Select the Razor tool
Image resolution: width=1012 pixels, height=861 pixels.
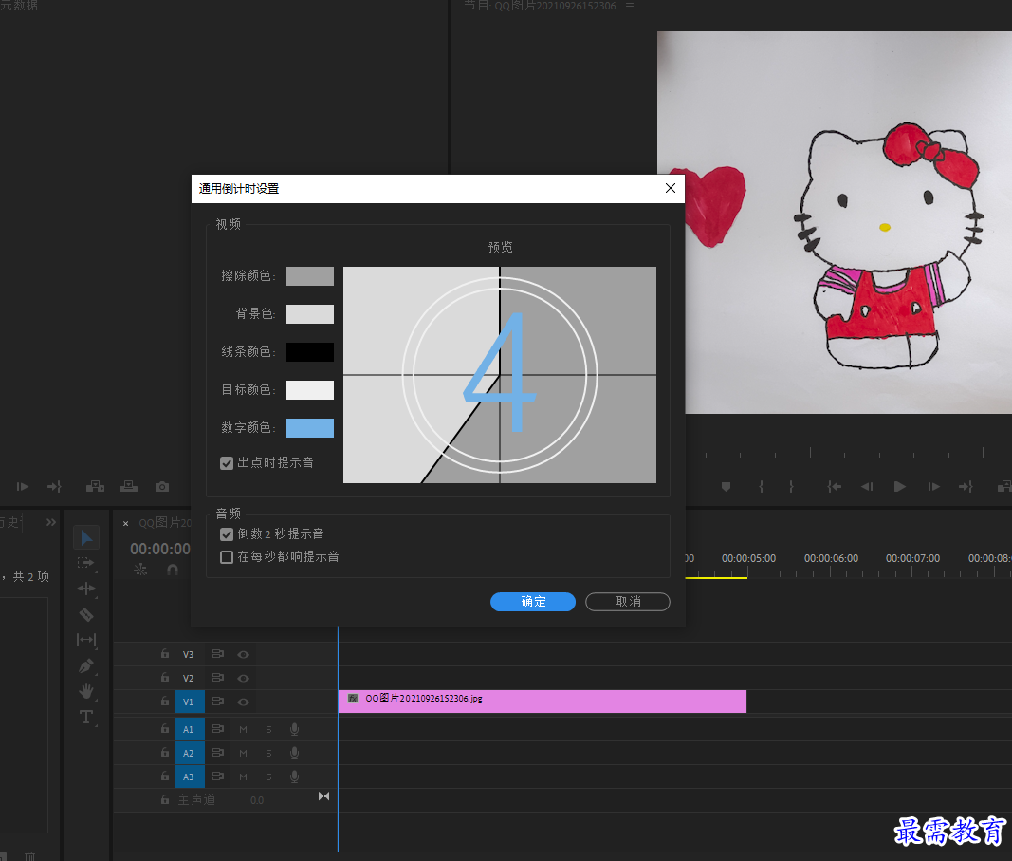[86, 614]
